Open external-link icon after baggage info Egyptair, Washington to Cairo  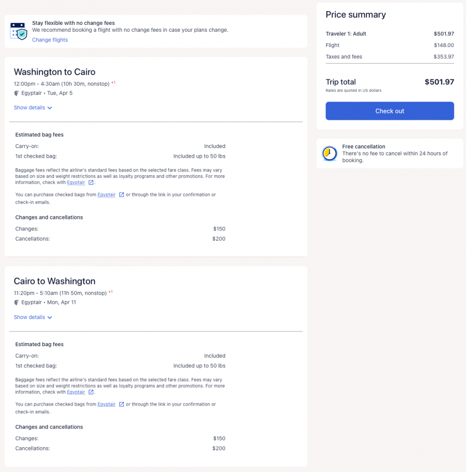(x=91, y=183)
